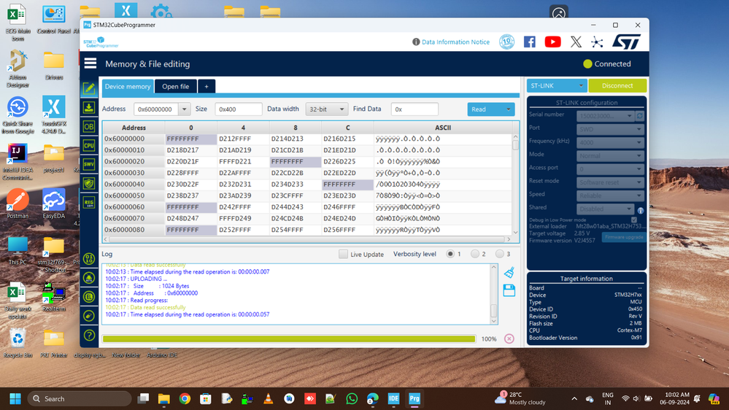This screenshot has width=729, height=410.
Task: Click the memory table horizontal scrollbar
Action: coord(306,239)
